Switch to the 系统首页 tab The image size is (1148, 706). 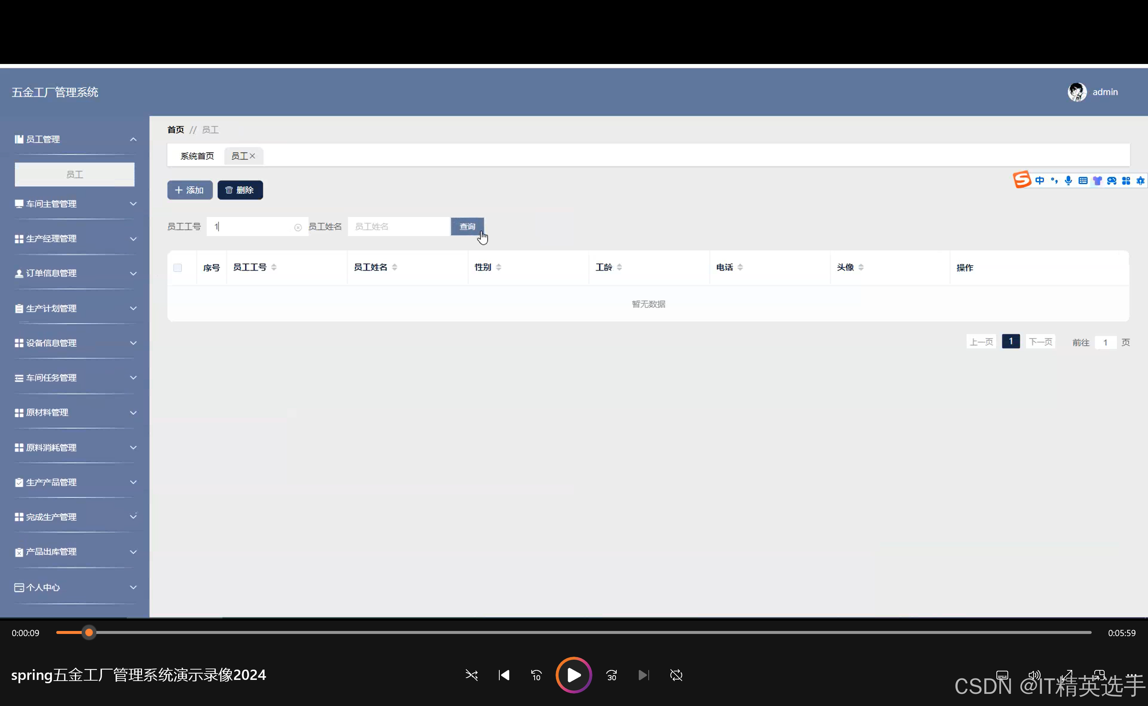tap(197, 156)
